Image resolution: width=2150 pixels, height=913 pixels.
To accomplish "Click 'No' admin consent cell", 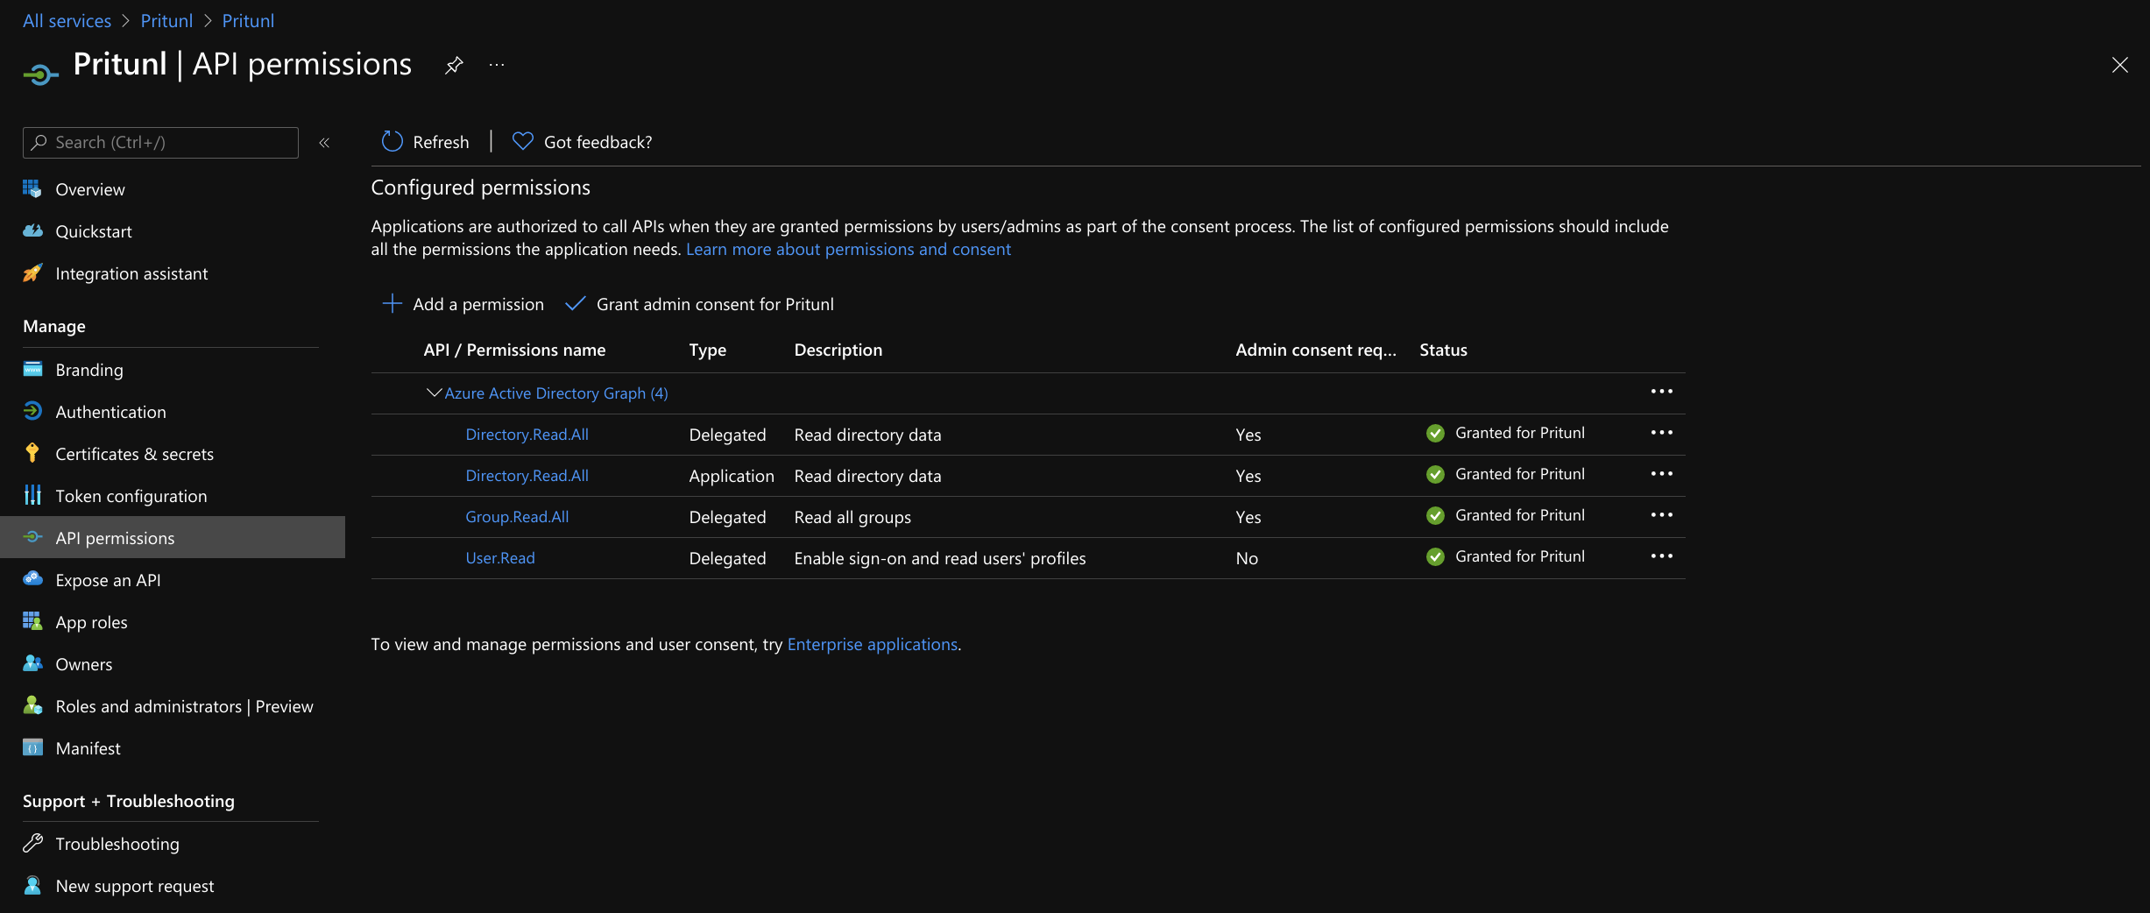I will point(1247,558).
